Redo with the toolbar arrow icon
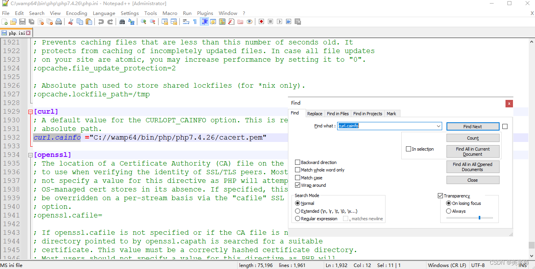 point(110,22)
